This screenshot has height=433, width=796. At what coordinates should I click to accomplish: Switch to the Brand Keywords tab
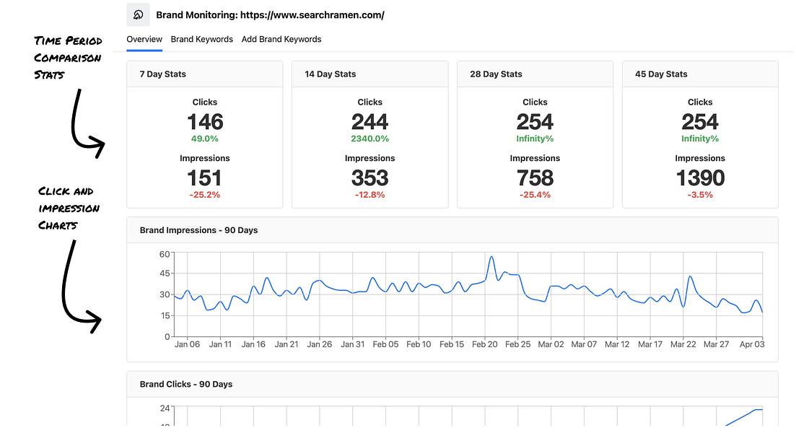(201, 39)
